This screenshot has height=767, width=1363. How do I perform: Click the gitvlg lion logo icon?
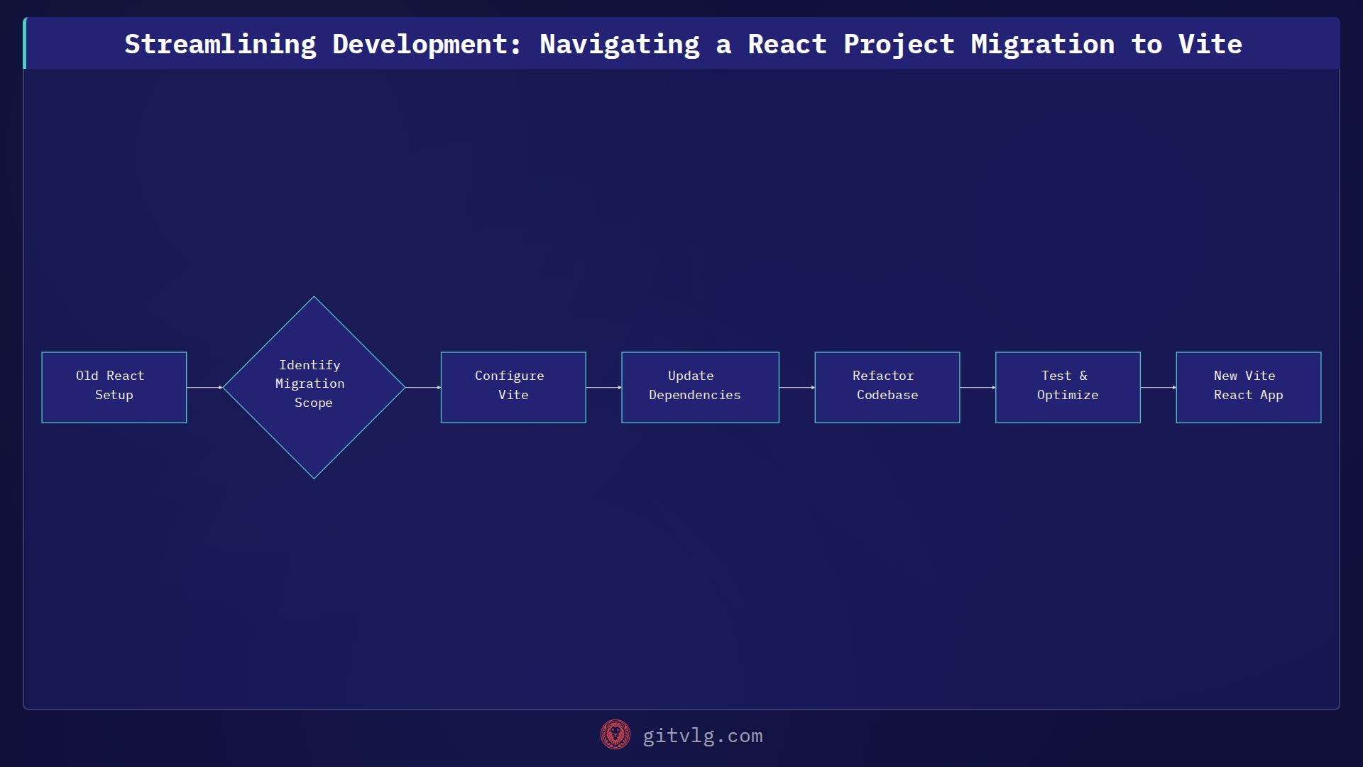[615, 735]
